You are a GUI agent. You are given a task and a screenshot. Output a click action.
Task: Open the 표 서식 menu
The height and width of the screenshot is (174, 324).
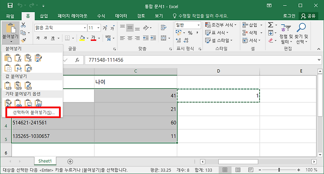click(x=216, y=33)
